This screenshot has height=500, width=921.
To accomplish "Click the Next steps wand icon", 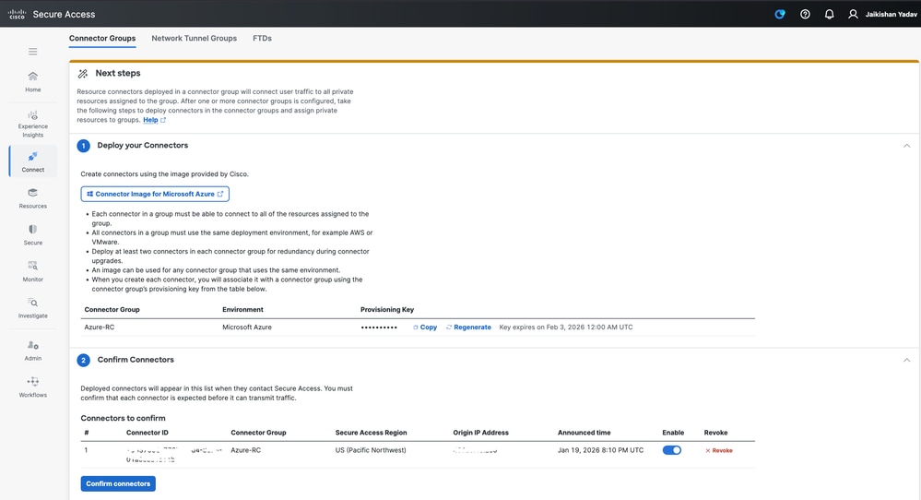I will [x=83, y=74].
